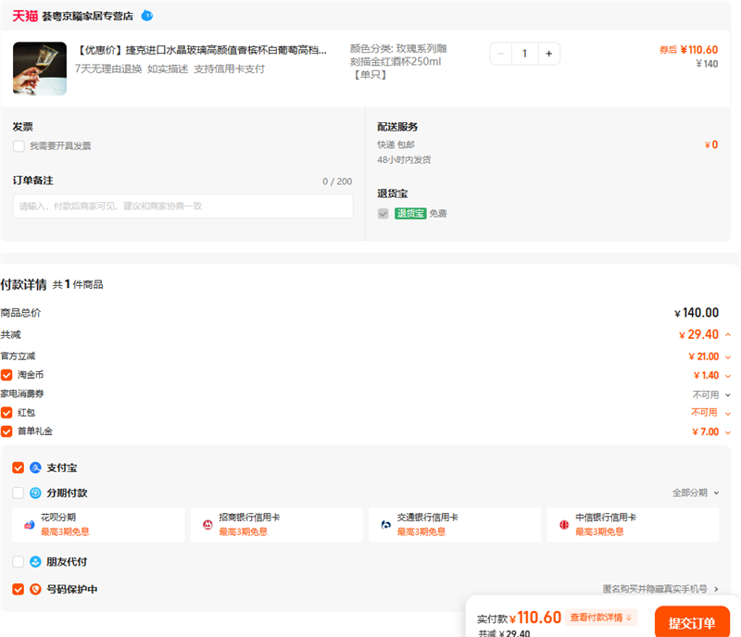Click the installment payment icon
Image resolution: width=741 pixels, height=637 pixels.
[35, 493]
